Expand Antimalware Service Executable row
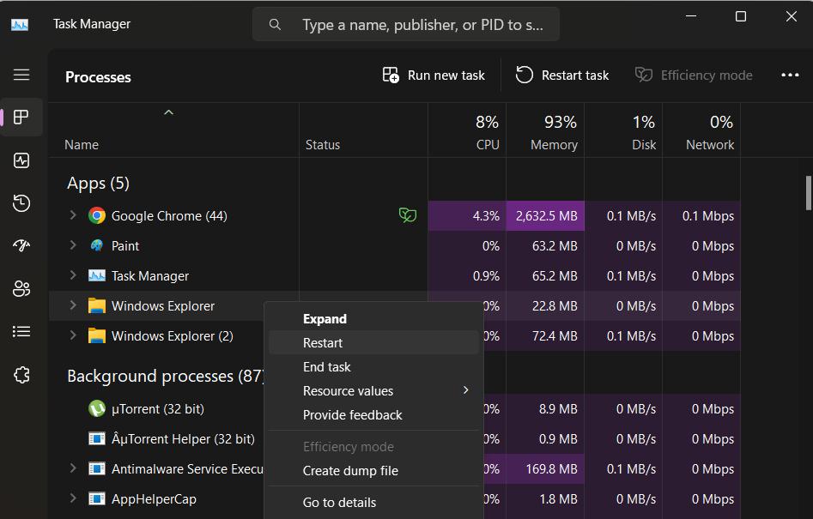 73,469
